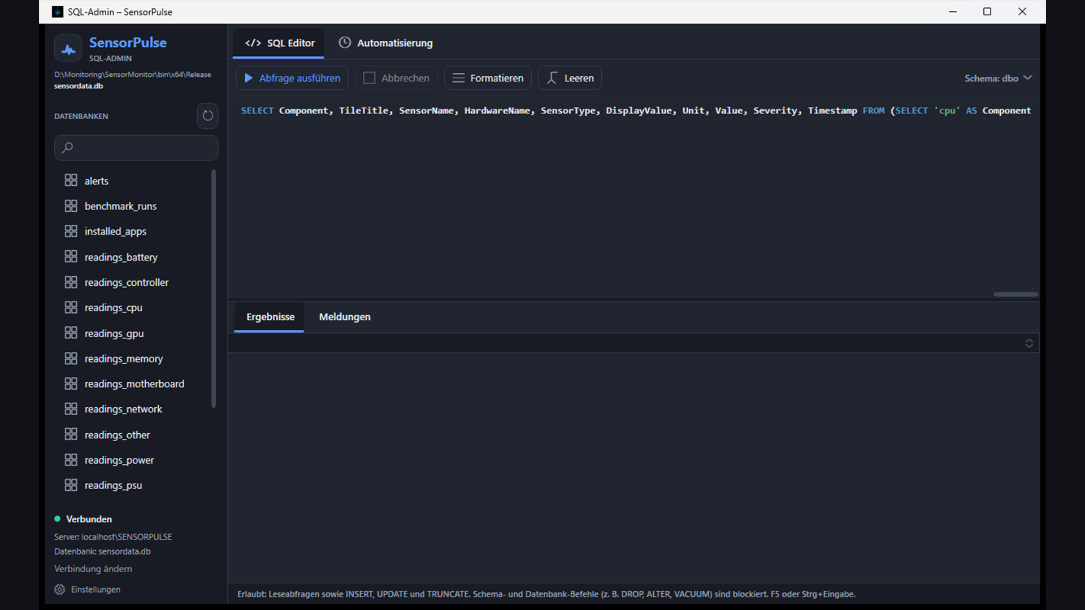The height and width of the screenshot is (610, 1085).
Task: Click the sidebar table list scrollbar
Action: coord(214,288)
